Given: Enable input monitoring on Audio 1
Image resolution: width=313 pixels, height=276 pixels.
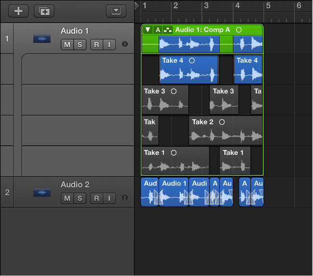Looking at the screenshot, I should point(109,45).
